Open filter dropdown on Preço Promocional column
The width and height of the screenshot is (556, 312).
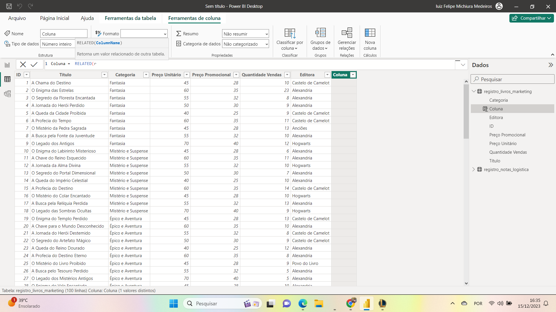tap(236, 75)
